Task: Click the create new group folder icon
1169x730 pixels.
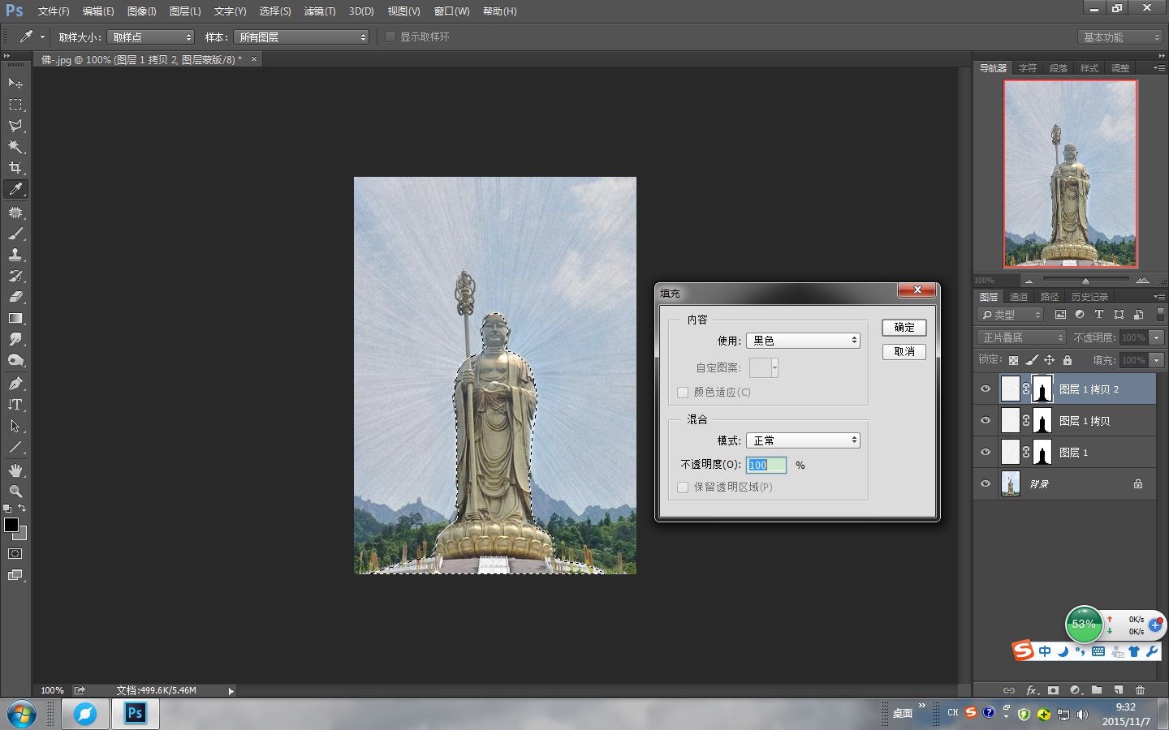Action: coord(1097,690)
